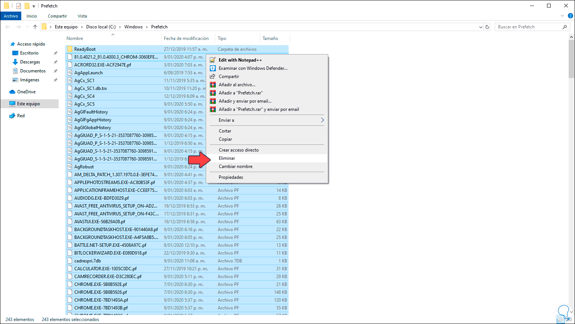Expand the Este equipo breadcrumb chevron

tap(82, 27)
